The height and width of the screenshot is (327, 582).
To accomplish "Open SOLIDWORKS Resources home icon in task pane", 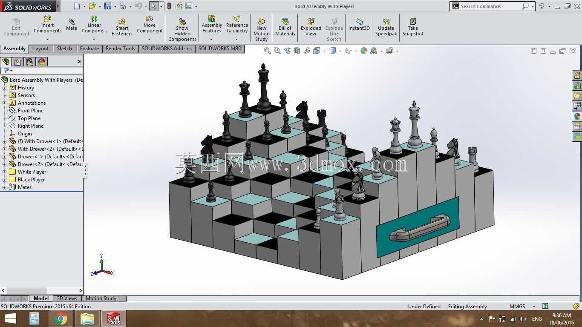I will [x=577, y=75].
